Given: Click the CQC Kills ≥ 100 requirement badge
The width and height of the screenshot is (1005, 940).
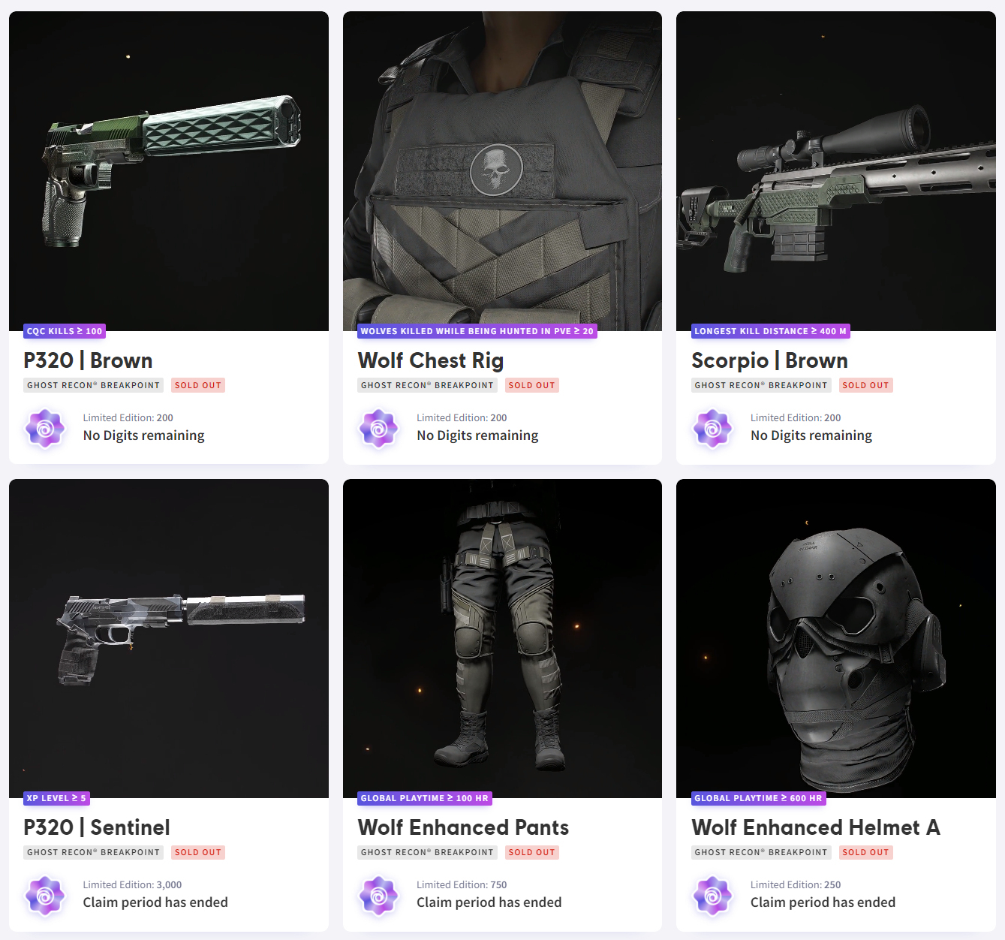Looking at the screenshot, I should 65,331.
